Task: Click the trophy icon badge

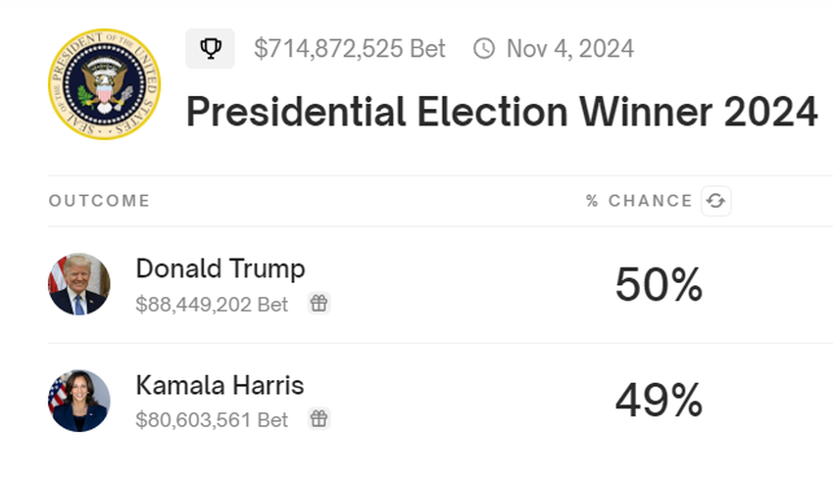Action: coord(210,48)
